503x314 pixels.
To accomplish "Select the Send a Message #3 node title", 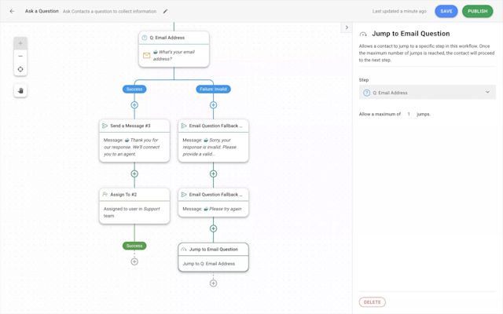I will [x=130, y=126].
